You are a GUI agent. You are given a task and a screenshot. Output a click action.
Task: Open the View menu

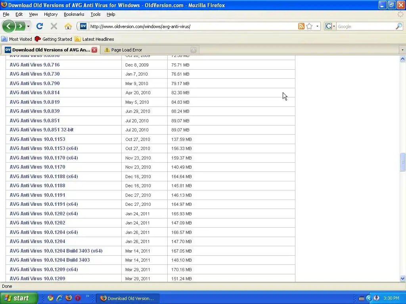[x=33, y=14]
